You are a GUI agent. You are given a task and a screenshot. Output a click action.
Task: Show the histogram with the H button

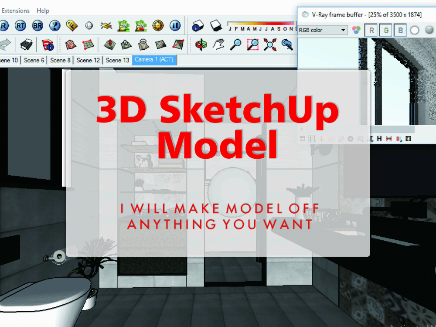click(379, 139)
